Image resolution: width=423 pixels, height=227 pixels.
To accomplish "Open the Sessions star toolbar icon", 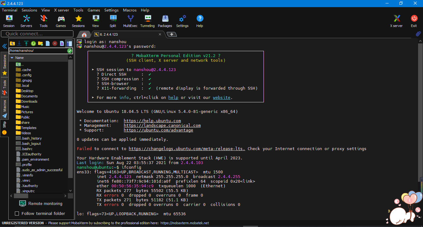I will tap(78, 21).
